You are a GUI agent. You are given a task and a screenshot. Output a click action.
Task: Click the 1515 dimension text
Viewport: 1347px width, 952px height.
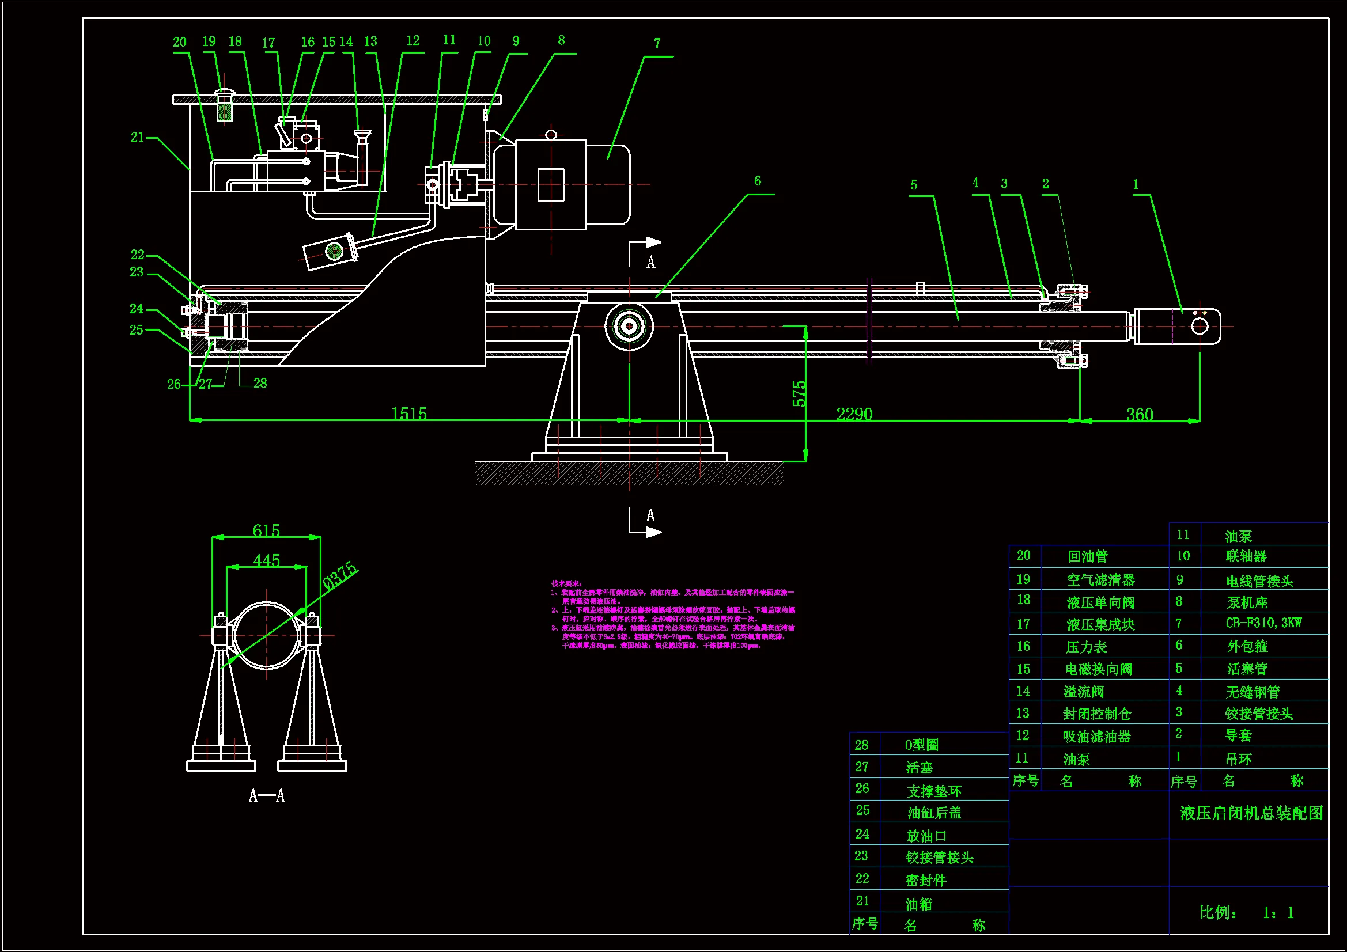click(x=409, y=414)
